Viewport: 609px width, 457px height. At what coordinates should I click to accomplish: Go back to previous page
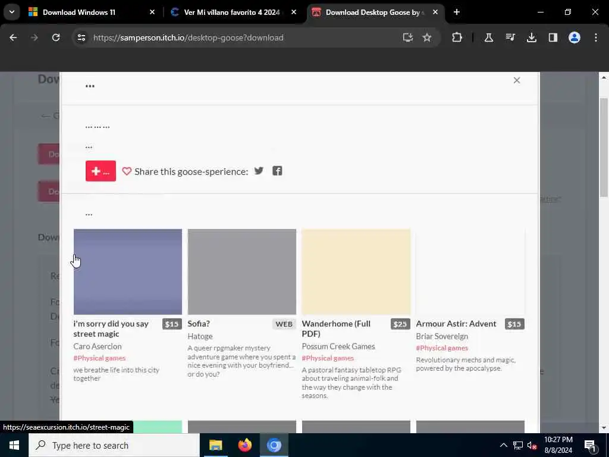pos(13,37)
